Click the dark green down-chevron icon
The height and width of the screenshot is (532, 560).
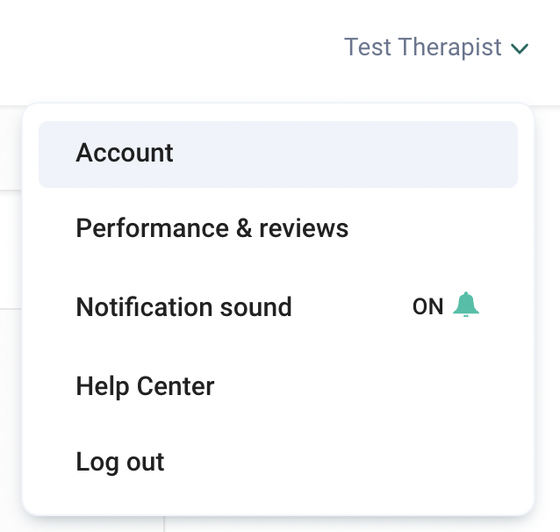[x=520, y=48]
